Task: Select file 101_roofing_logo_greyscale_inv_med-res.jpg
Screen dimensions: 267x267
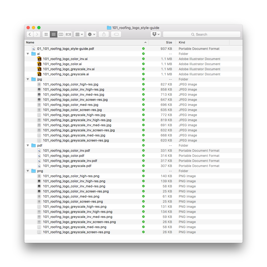Action: click(x=133, y=125)
